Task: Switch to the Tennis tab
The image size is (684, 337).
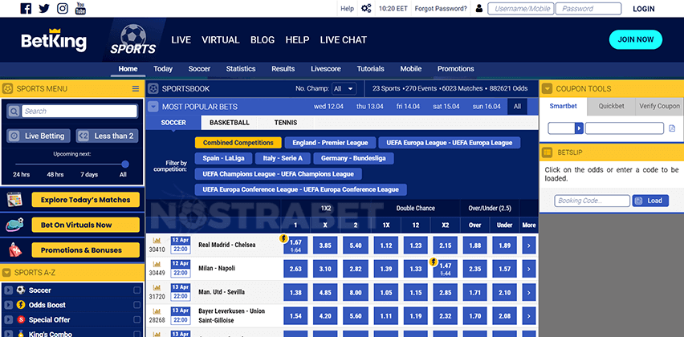Action: coord(286,123)
